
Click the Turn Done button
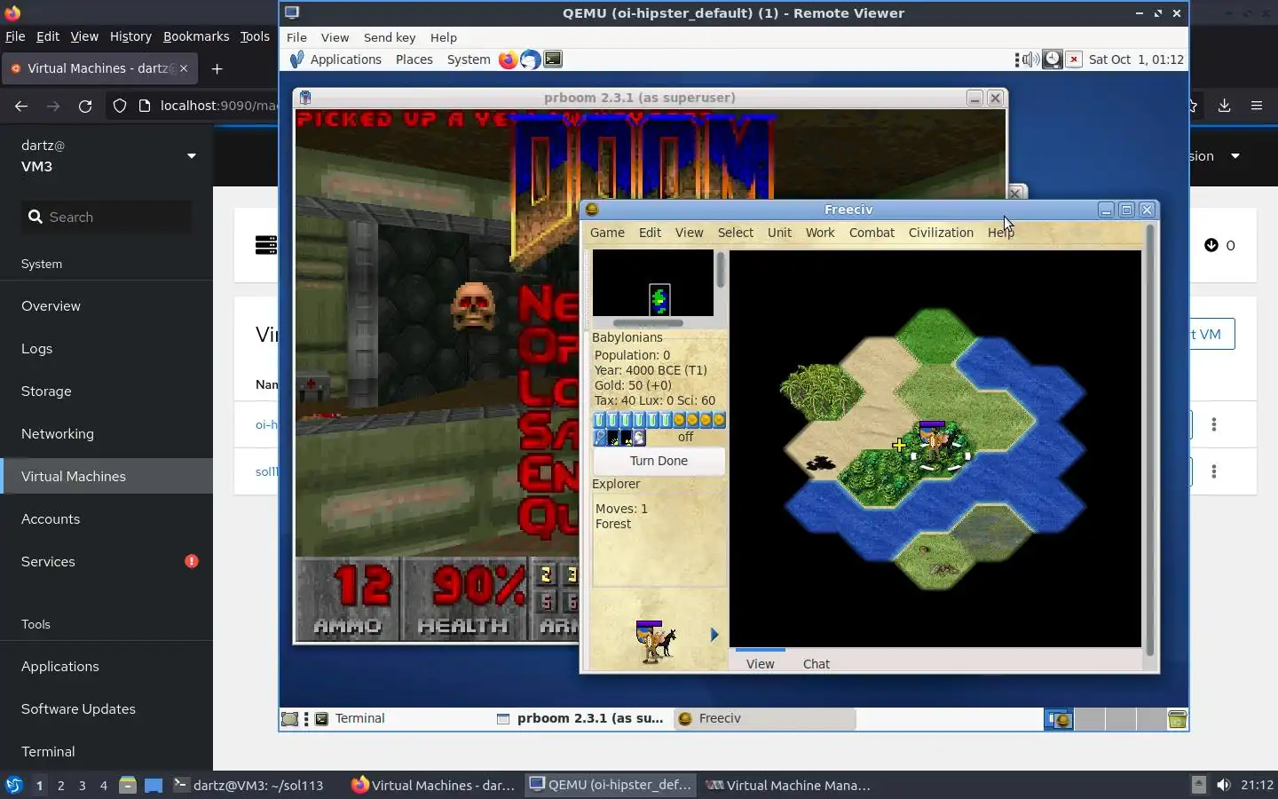coord(659,461)
